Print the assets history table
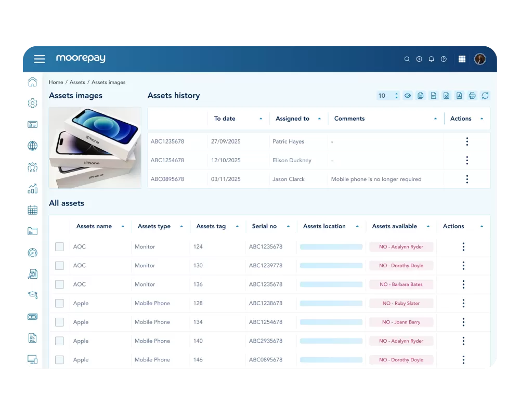Viewport: 520px width, 416px height. click(472, 96)
